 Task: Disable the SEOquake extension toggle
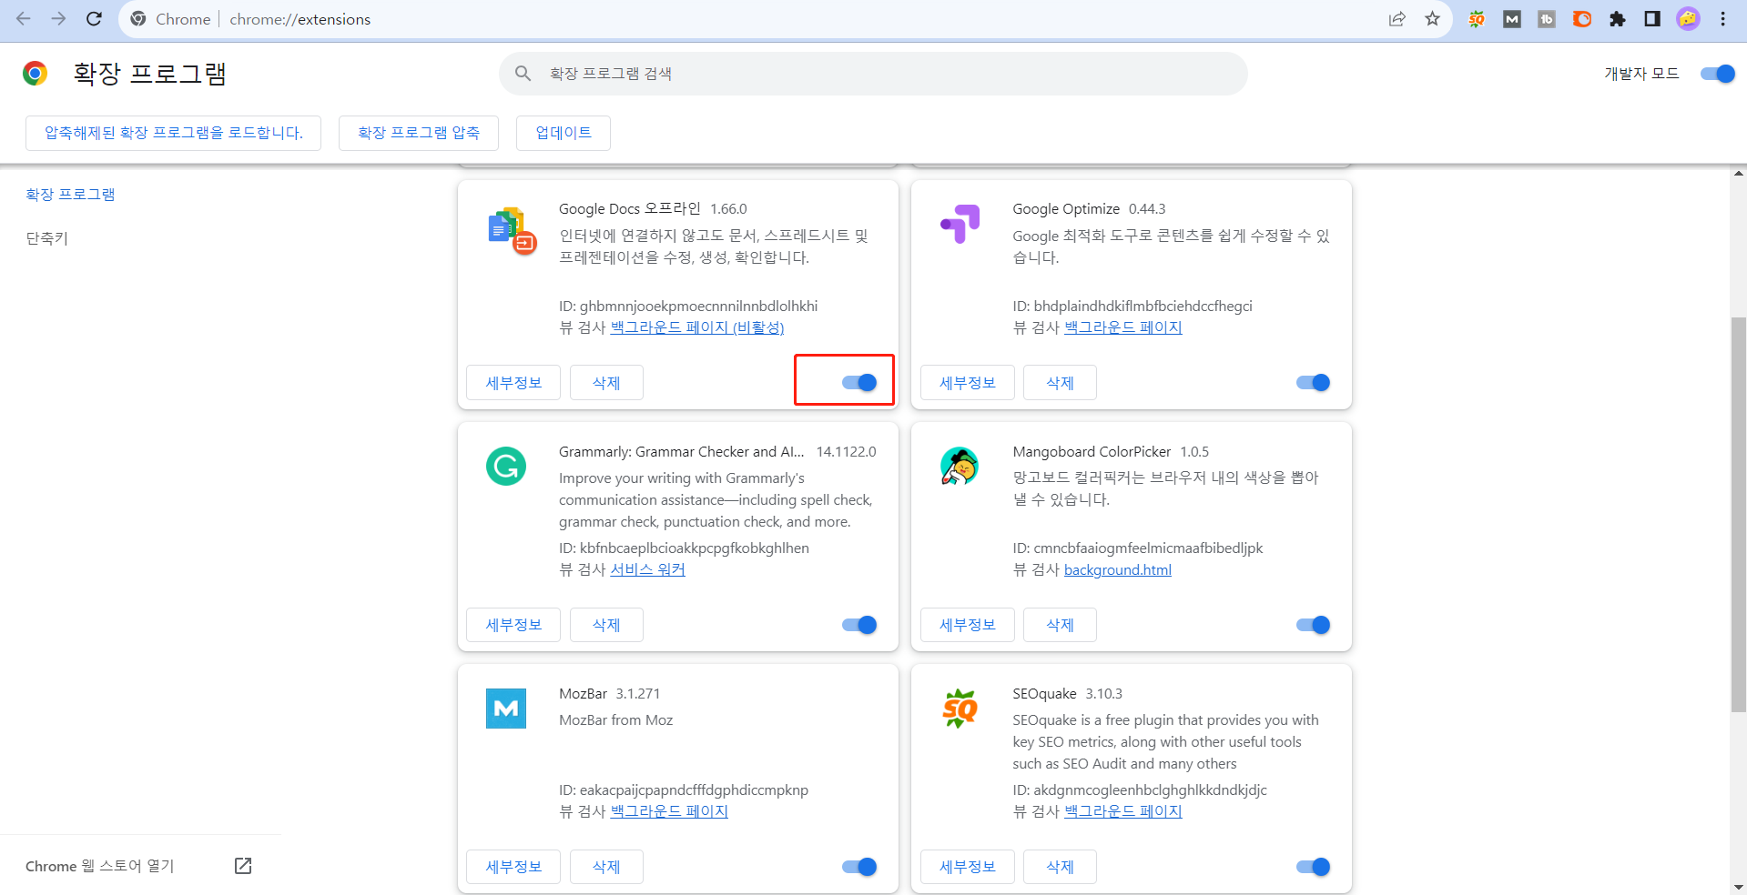pos(1312,867)
